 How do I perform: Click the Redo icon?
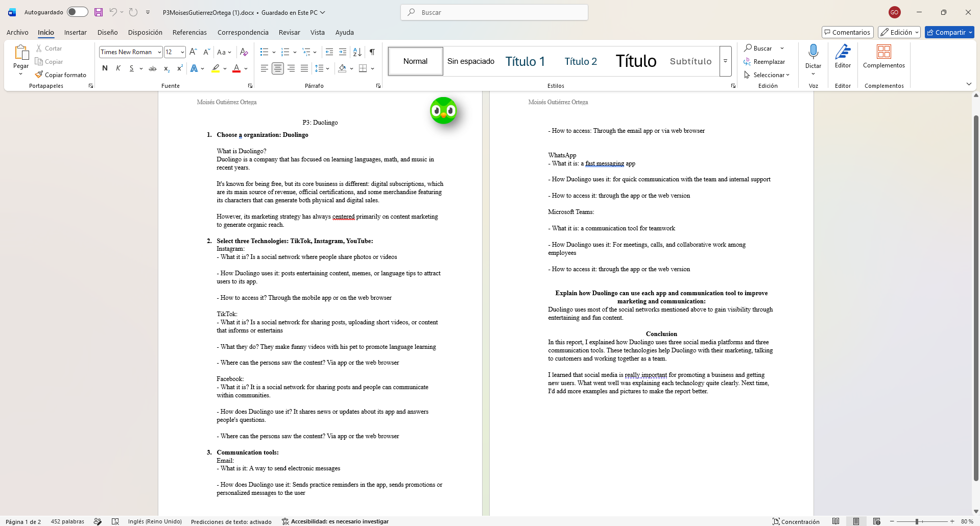tap(133, 12)
